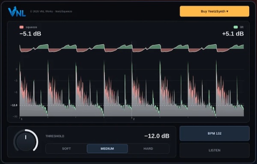Click the −5.1 dB squeeze value

coord(30,33)
